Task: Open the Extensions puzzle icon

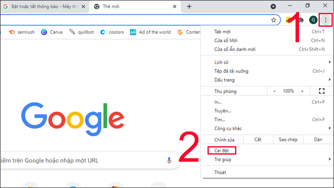Action: pos(301,20)
